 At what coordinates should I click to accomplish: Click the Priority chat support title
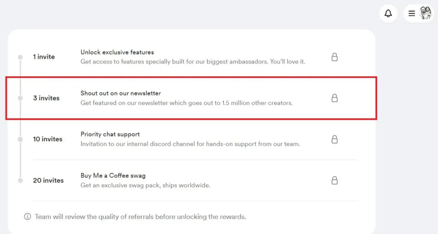[110, 134]
